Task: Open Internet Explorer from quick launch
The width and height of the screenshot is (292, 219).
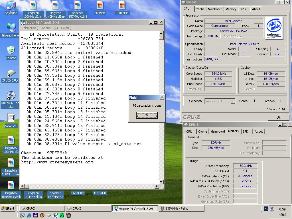Action: [x=29, y=215]
